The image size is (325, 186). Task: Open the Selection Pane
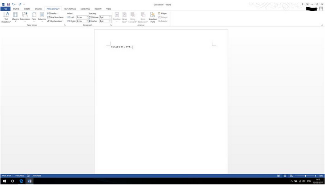pyautogui.click(x=152, y=17)
